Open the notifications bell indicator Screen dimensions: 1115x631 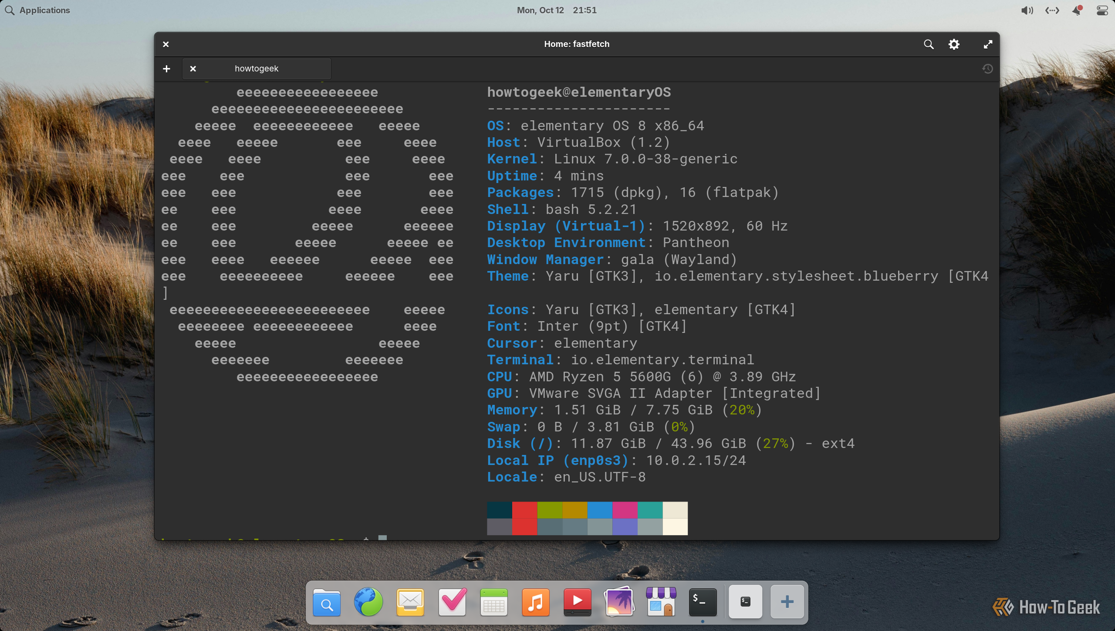tap(1077, 10)
